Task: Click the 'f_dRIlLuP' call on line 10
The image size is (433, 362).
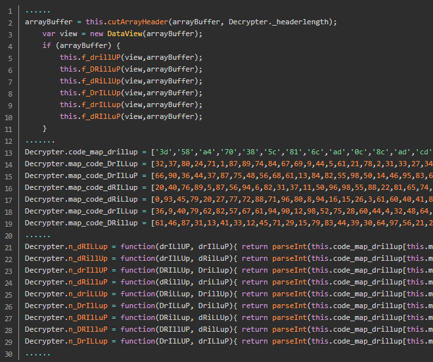Action: pyautogui.click(x=101, y=116)
